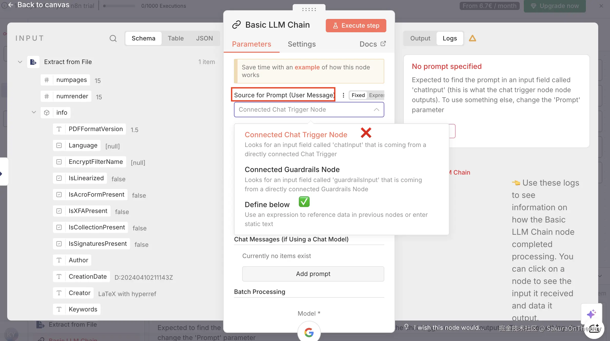Click the Google model icon
The width and height of the screenshot is (610, 341).
point(309,332)
